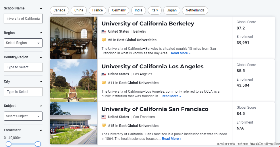Collapse the Enrollment filter chevron
This screenshot has height=147, width=280.
coord(41,130)
